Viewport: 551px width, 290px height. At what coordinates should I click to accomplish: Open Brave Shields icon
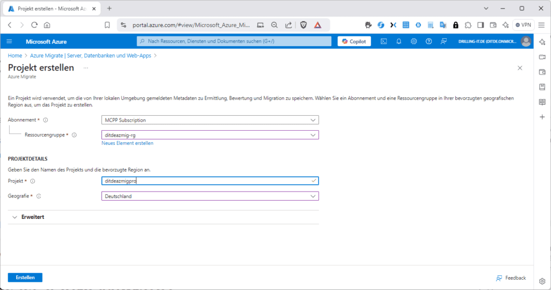click(303, 25)
